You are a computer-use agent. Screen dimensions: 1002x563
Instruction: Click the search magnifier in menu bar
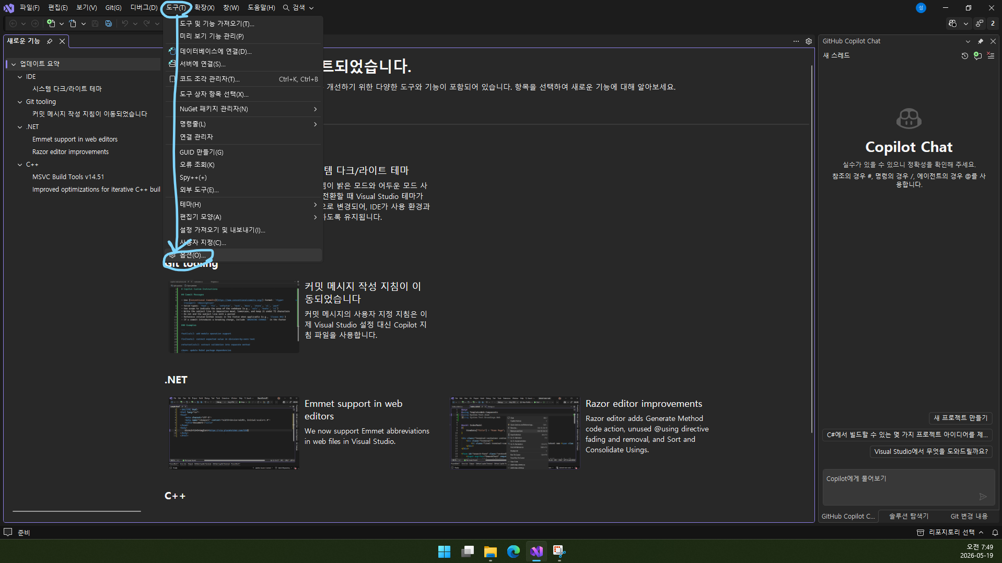click(x=286, y=8)
